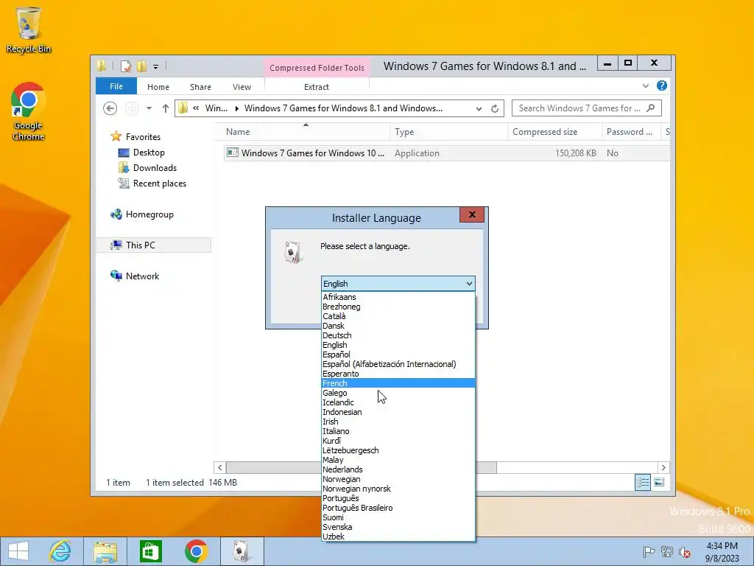Open the Extract ribbon tab

tap(317, 87)
